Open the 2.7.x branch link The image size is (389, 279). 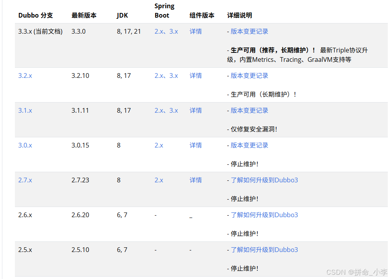pos(25,180)
